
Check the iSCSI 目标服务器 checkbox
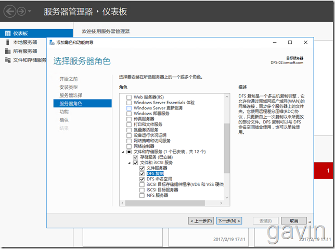tap(142, 190)
